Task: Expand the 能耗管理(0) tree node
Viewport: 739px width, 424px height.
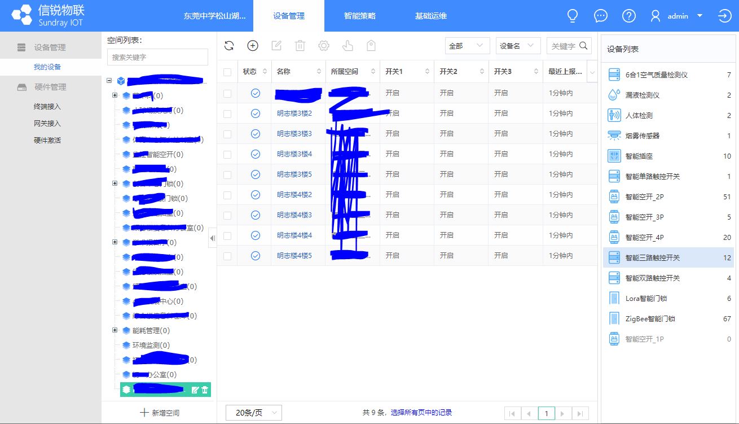Action: coord(115,330)
